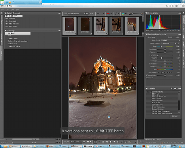Pause the 8-bit TIFF batch queue
Screen dimensions: 185x148
tap(57, 139)
